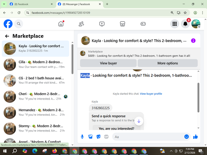Click the browser back arrow
The width and height of the screenshot is (207, 155).
(5, 13)
